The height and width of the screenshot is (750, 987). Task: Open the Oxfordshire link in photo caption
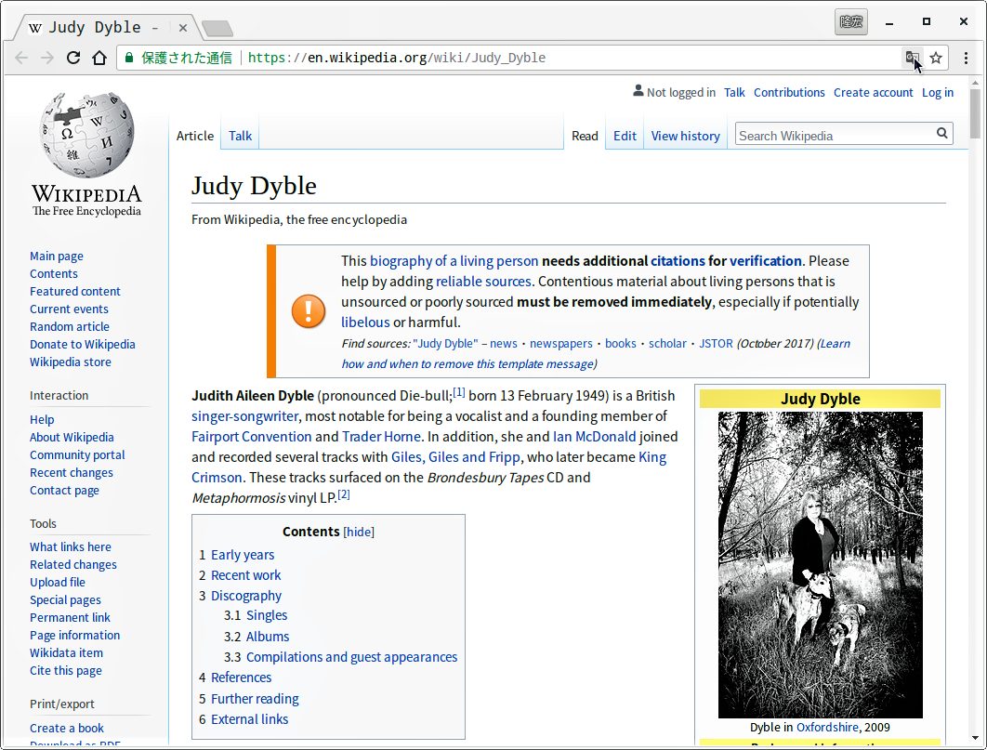[x=827, y=728]
